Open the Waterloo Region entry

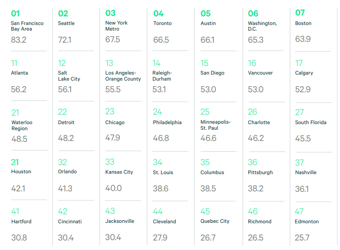pyautogui.click(x=22, y=125)
